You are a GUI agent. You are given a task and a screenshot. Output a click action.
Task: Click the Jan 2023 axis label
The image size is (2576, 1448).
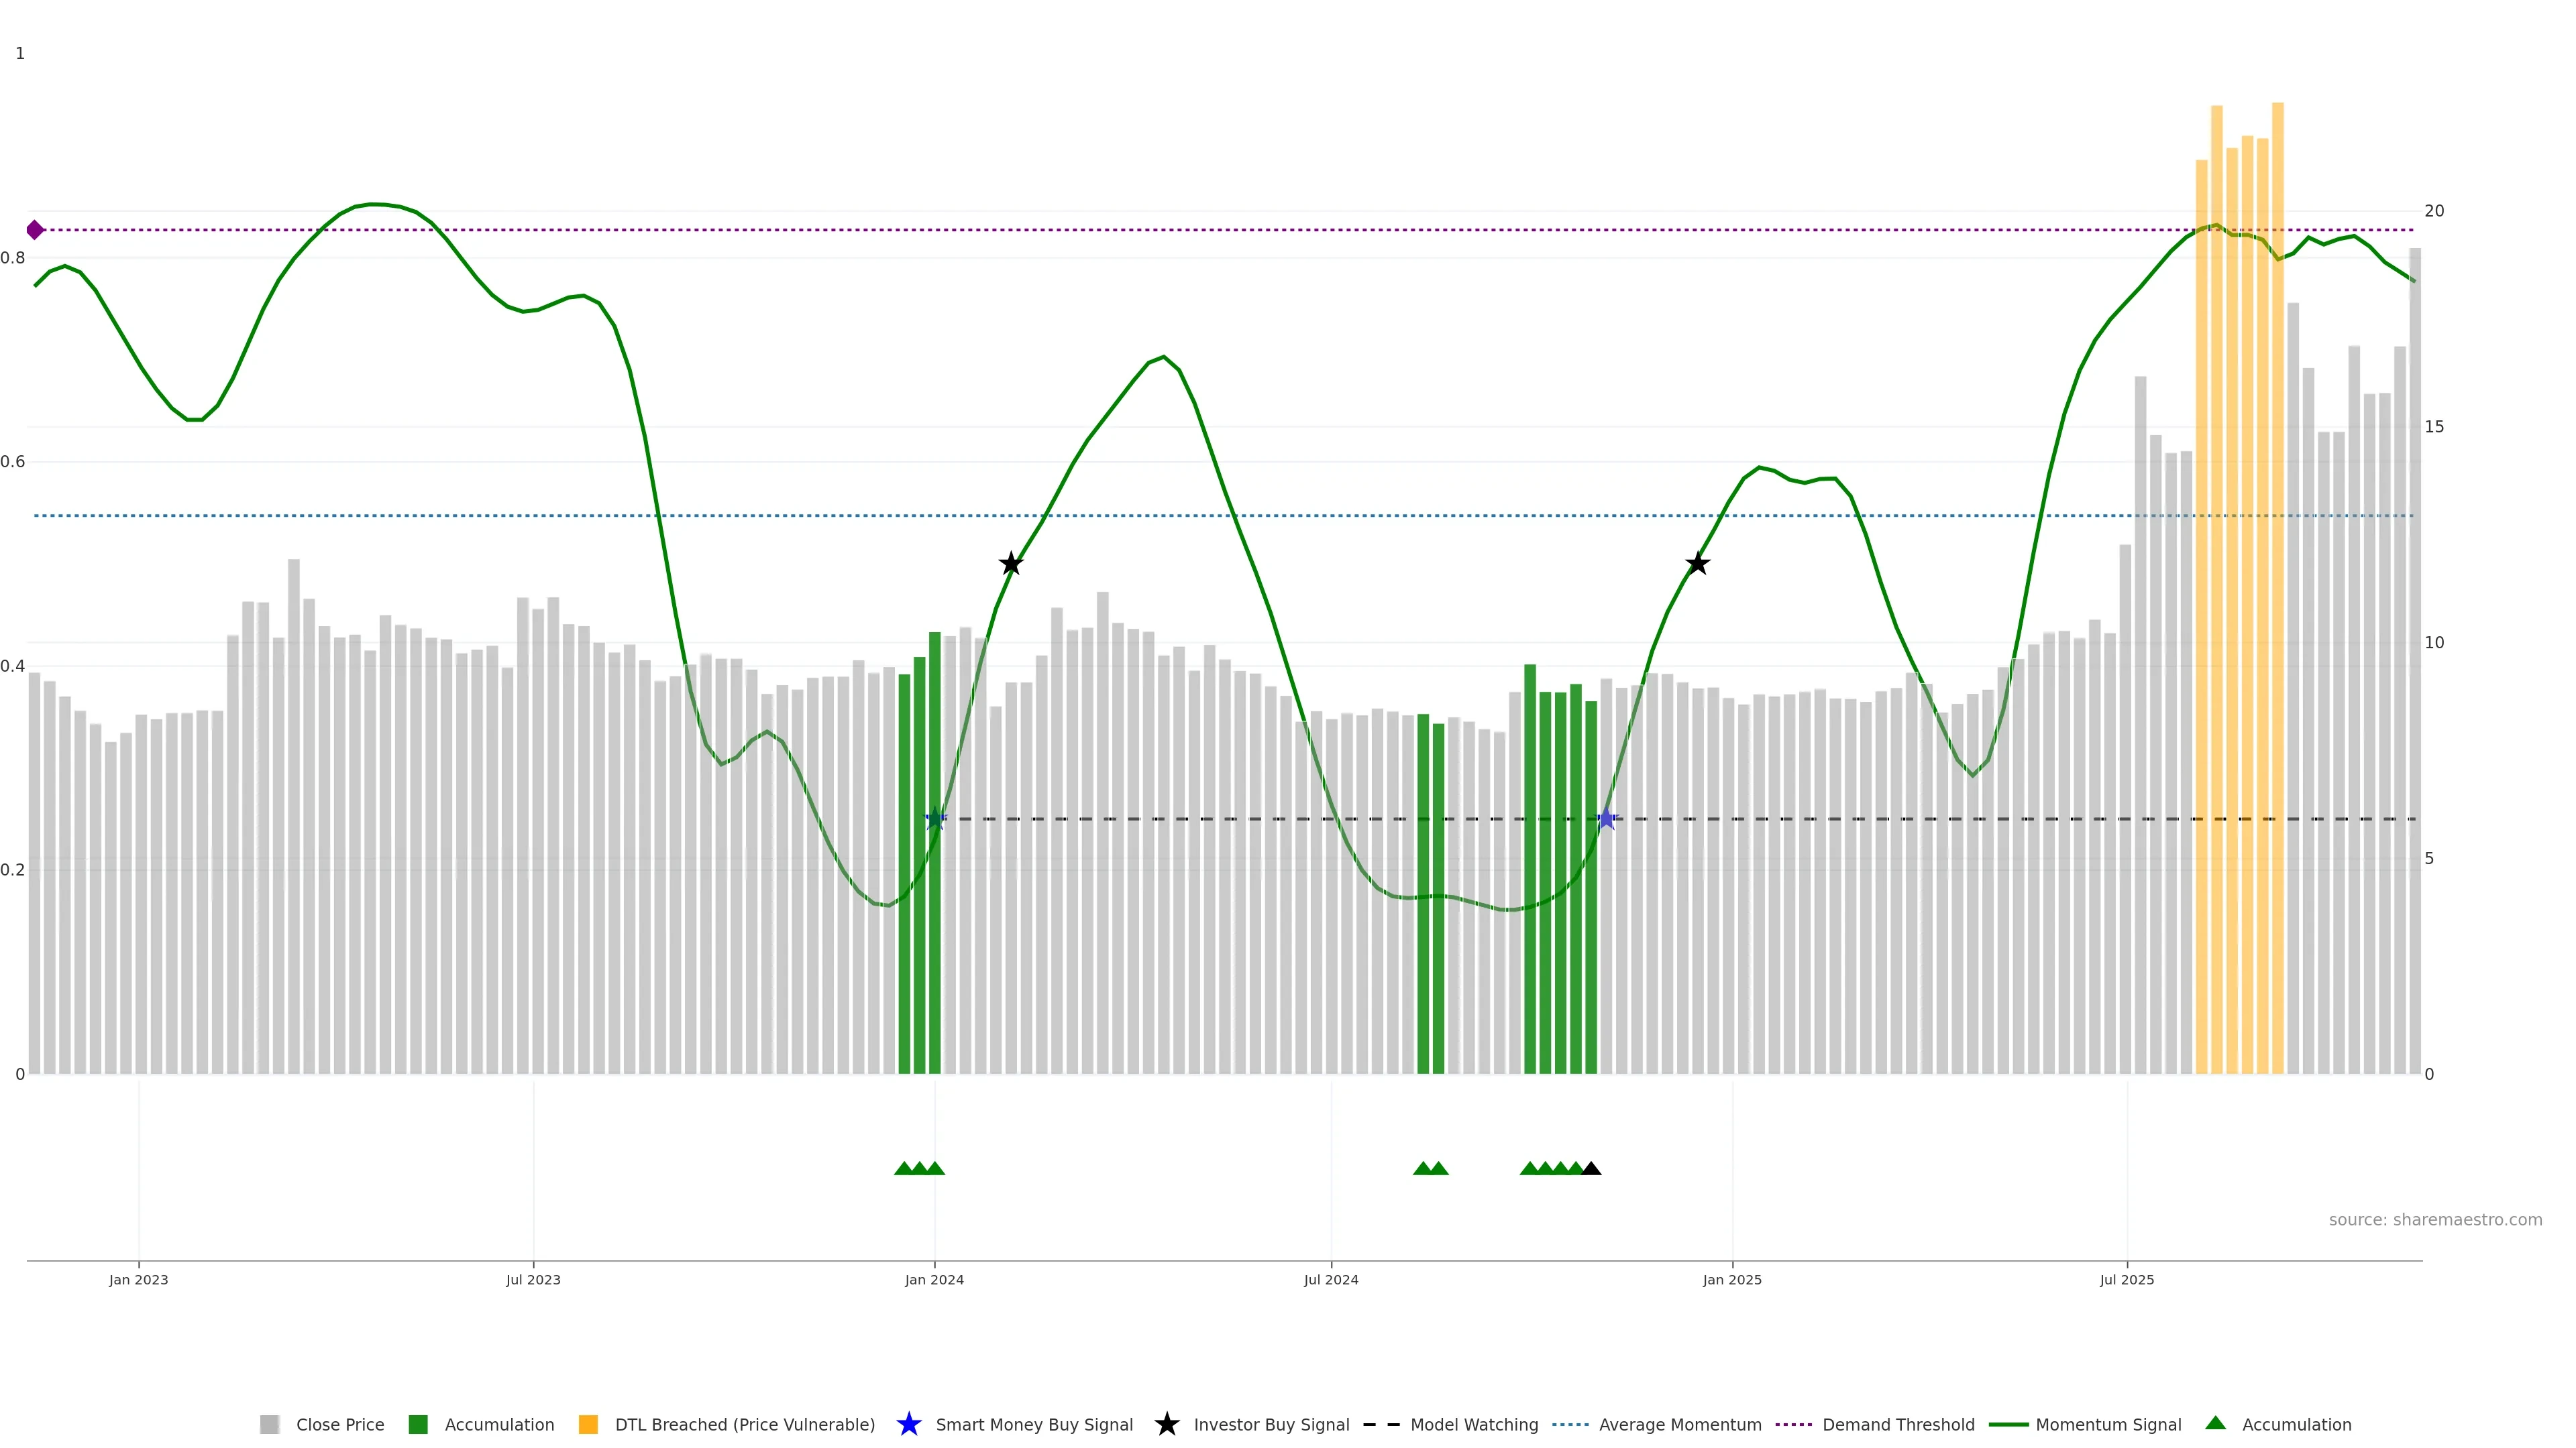[138, 1279]
